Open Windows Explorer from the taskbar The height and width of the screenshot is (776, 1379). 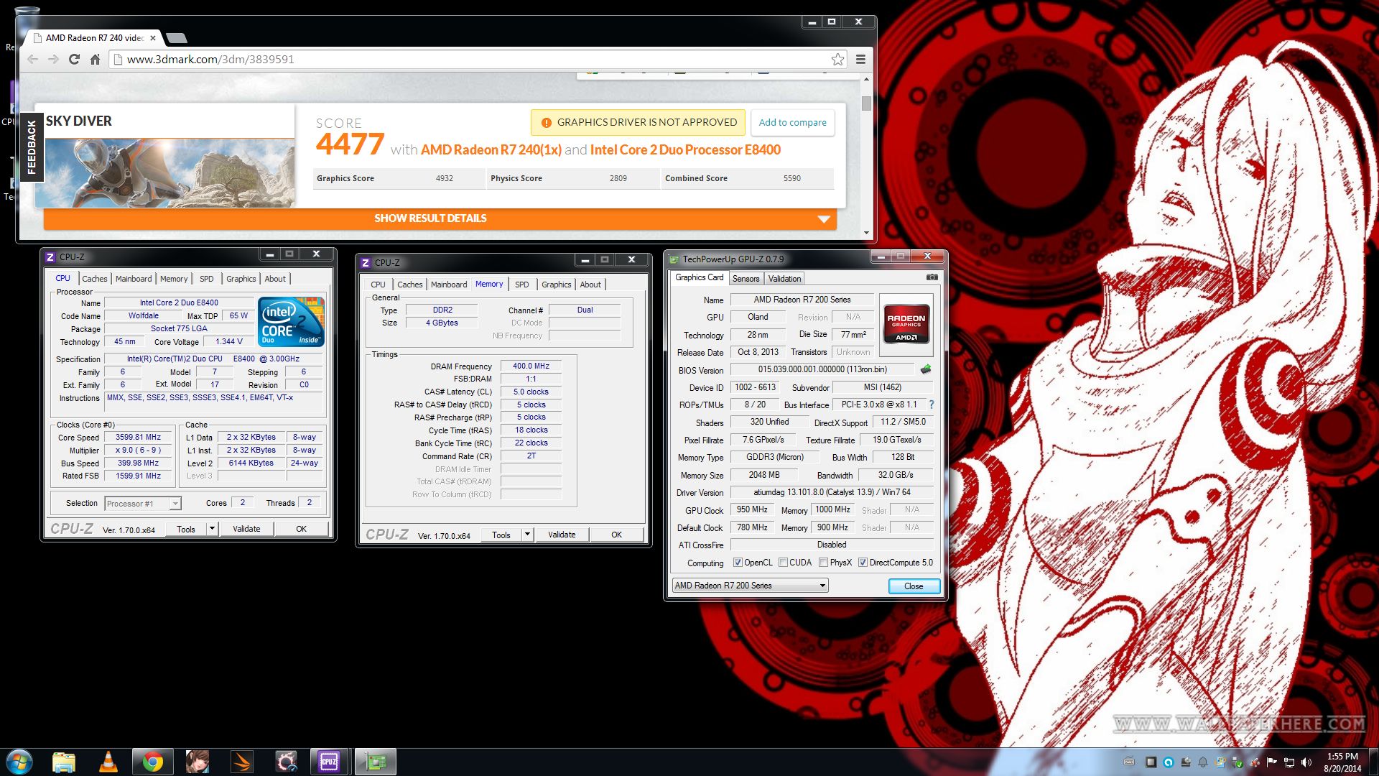(64, 762)
